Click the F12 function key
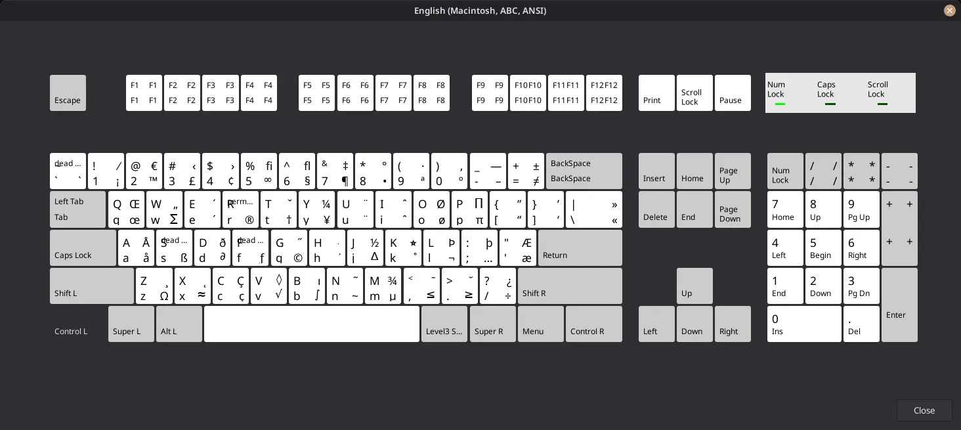961x430 pixels. (x=604, y=93)
